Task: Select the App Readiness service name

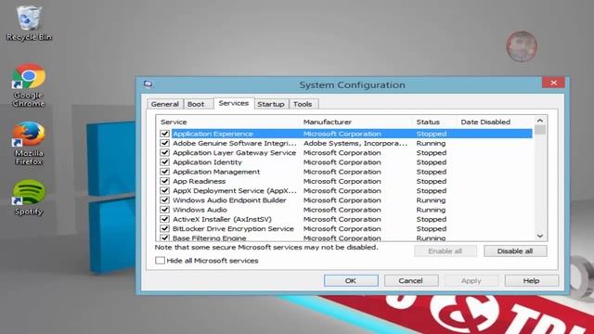Action: (x=200, y=181)
